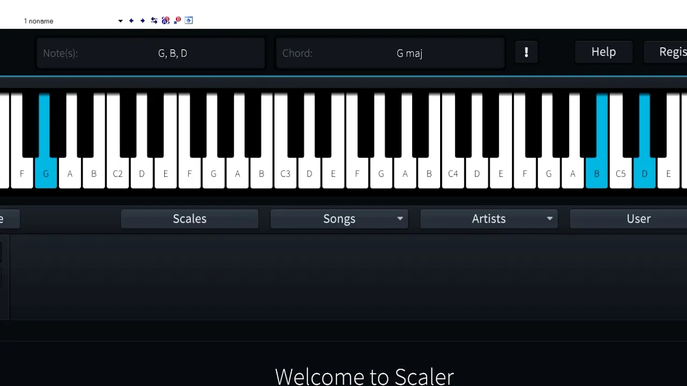687x386 pixels.
Task: Play the F key in the C3 octave
Action: 357,174
